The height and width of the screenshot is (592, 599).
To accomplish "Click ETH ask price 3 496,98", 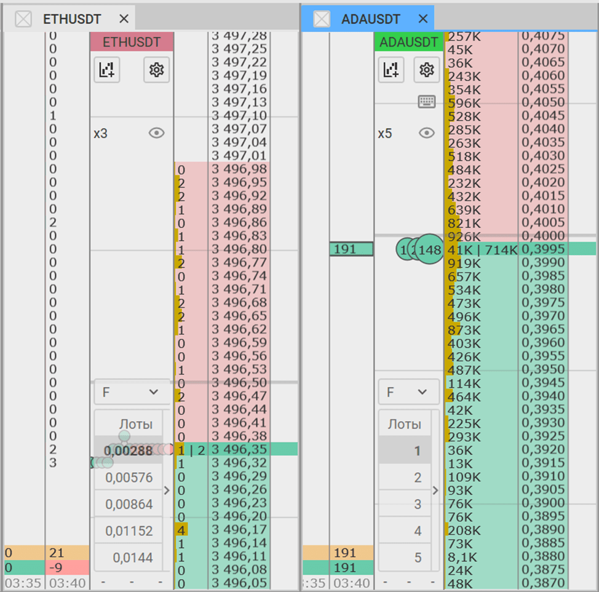I will [239, 169].
